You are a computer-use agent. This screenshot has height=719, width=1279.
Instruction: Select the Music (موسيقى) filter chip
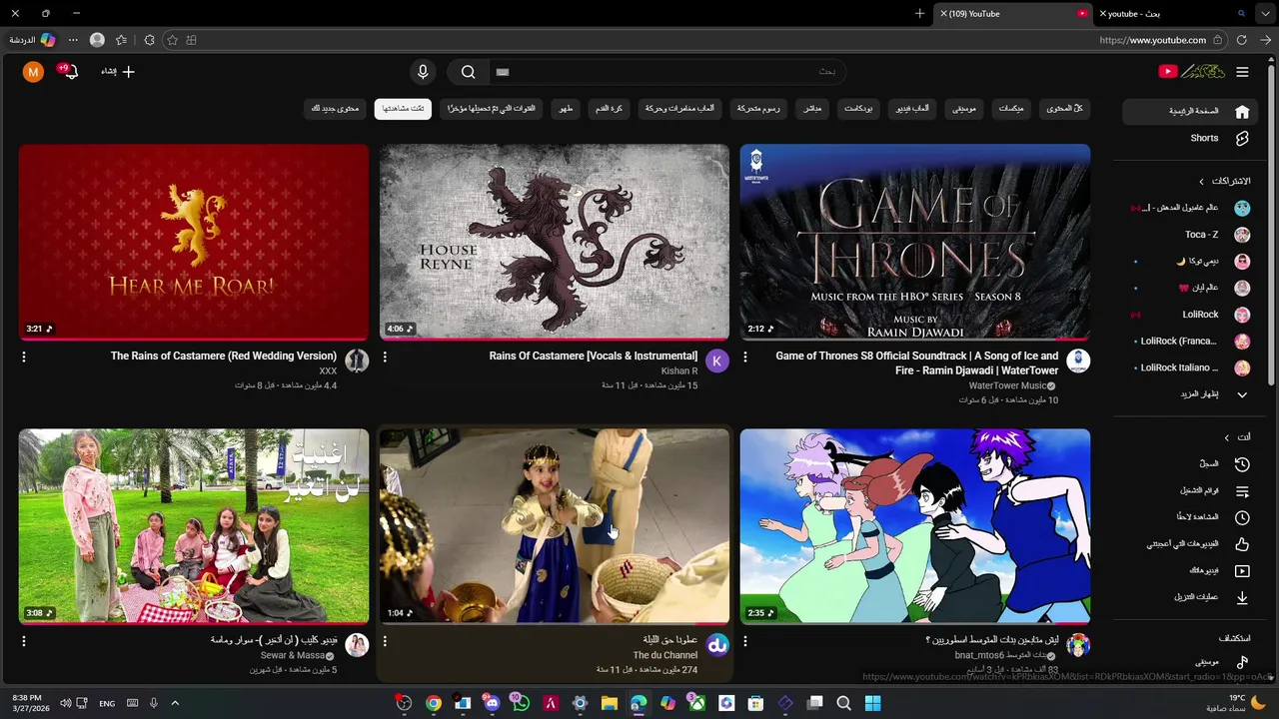(963, 109)
